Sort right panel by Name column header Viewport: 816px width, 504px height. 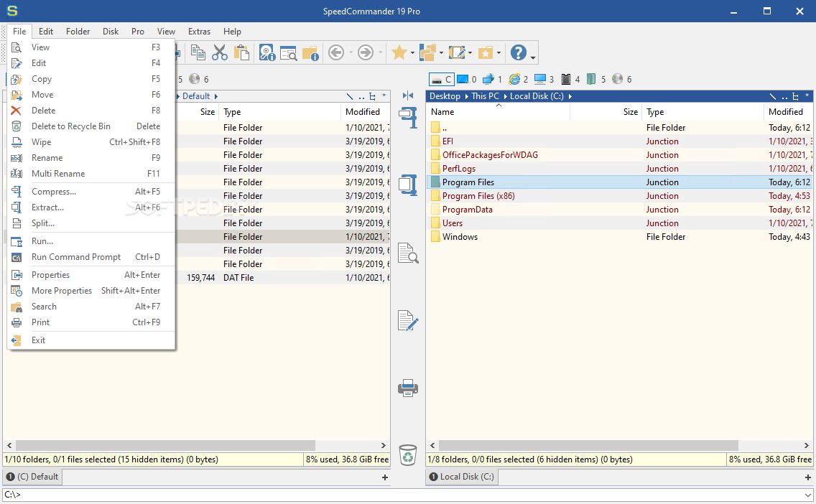coord(498,112)
